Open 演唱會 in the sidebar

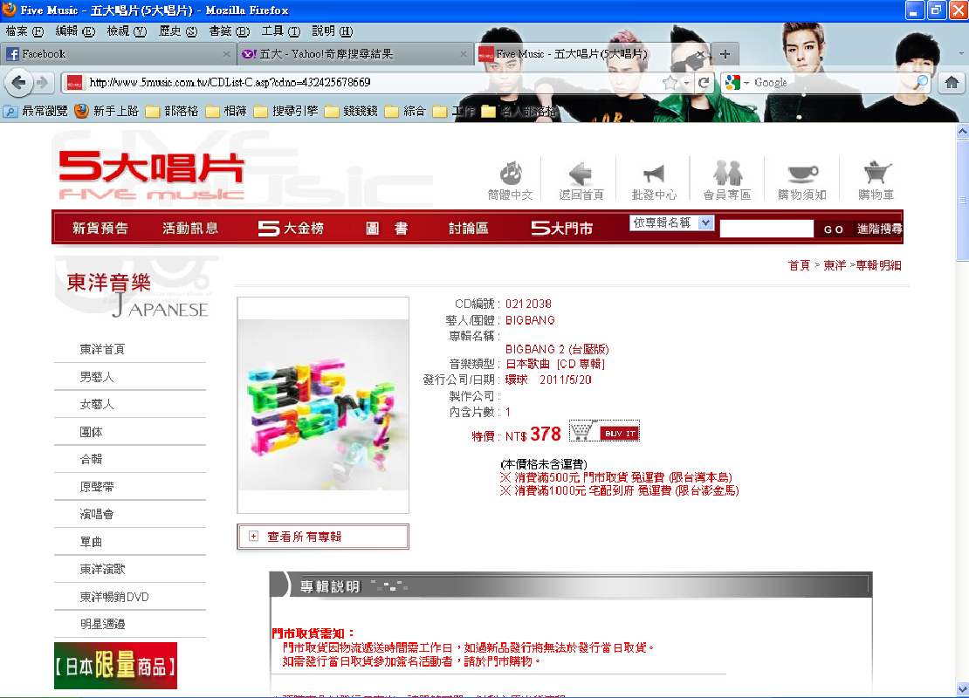click(x=96, y=515)
